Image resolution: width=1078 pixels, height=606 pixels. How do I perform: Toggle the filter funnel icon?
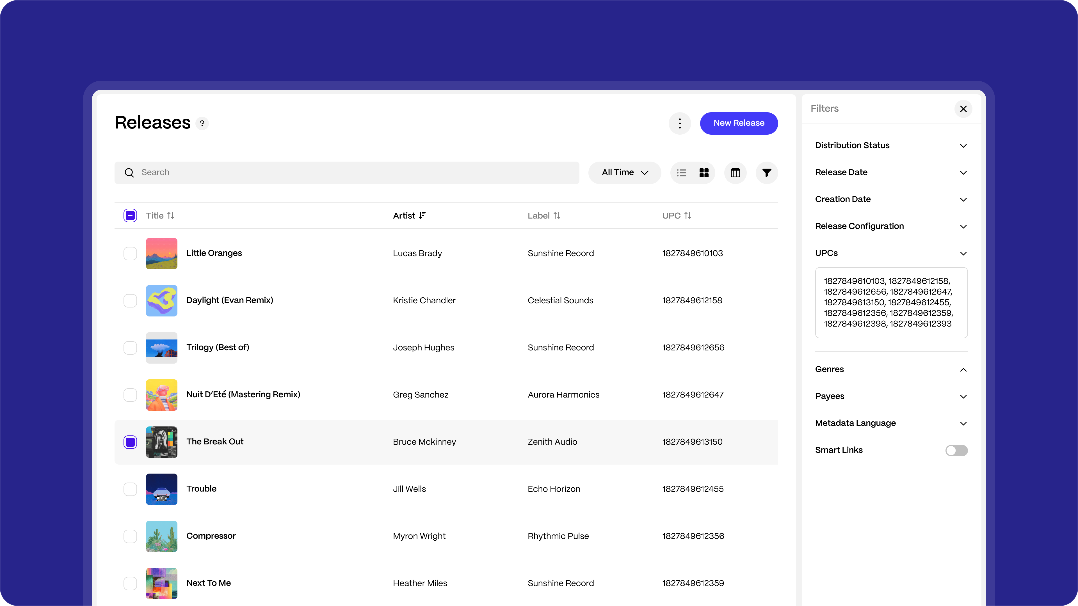(x=767, y=173)
